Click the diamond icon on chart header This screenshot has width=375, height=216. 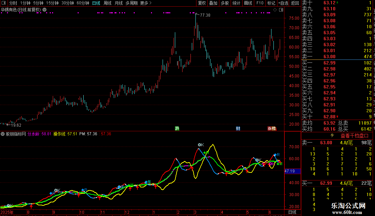click(x=275, y=10)
